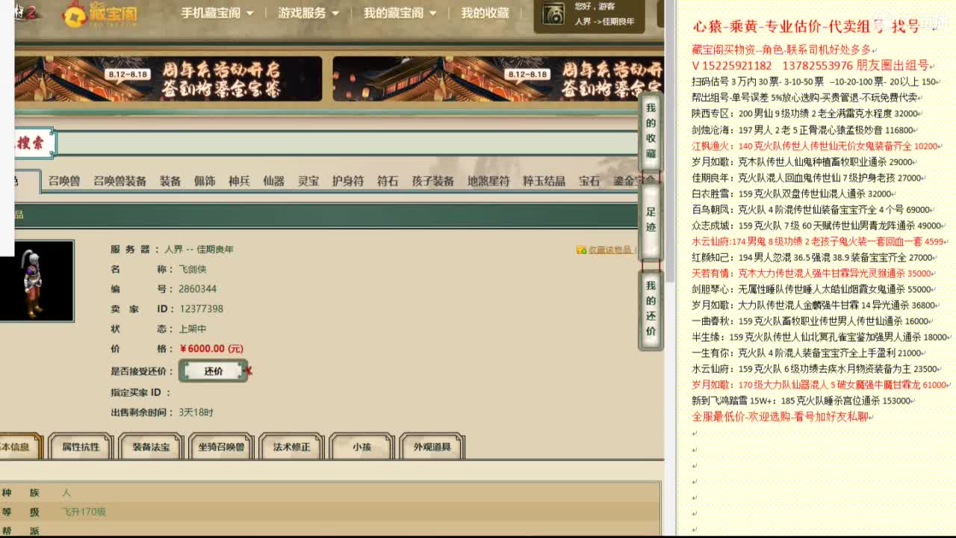The height and width of the screenshot is (538, 956).
Task: Click the 搜索 search button
Action: coord(34,143)
